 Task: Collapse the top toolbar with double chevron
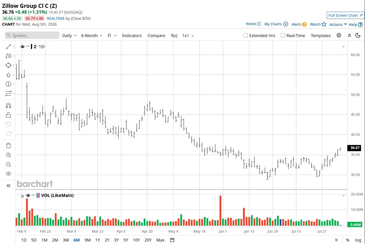pyautogui.click(x=349, y=35)
